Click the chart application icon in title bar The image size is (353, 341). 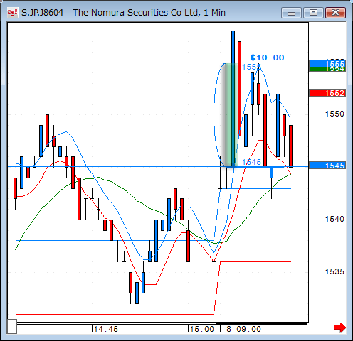[12, 13]
